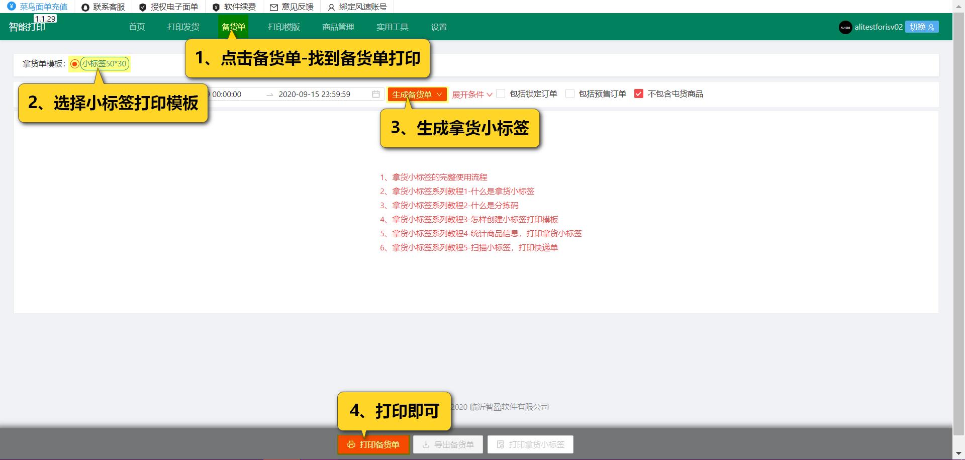Click the 打印拿货小标签 button
Screen dimensions: 965x460
pyautogui.click(x=530, y=444)
